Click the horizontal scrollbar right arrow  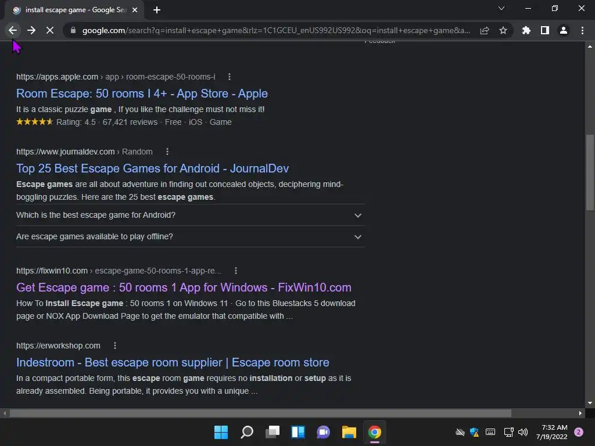580,413
